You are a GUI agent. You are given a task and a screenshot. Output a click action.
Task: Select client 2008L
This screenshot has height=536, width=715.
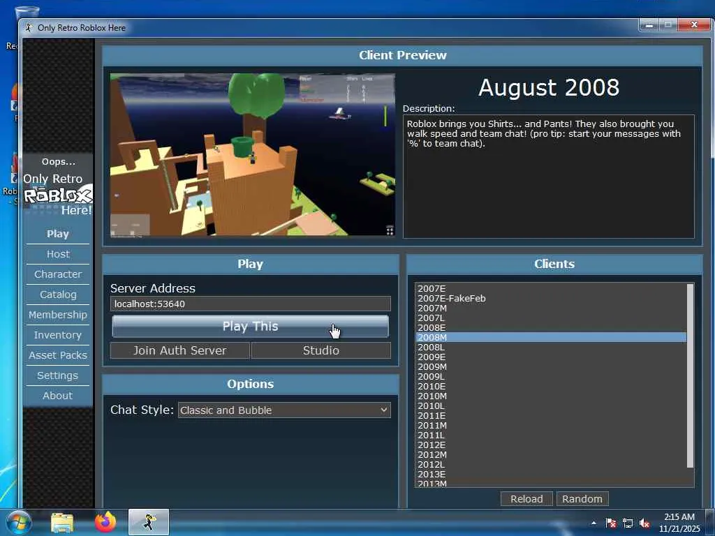coord(552,348)
